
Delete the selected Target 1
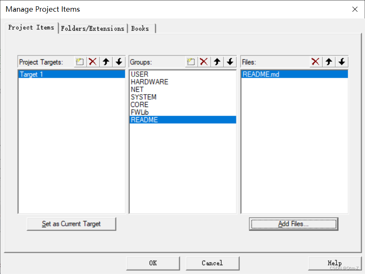[x=93, y=61]
